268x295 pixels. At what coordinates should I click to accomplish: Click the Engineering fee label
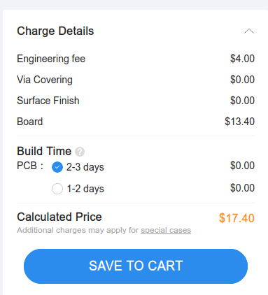click(51, 59)
